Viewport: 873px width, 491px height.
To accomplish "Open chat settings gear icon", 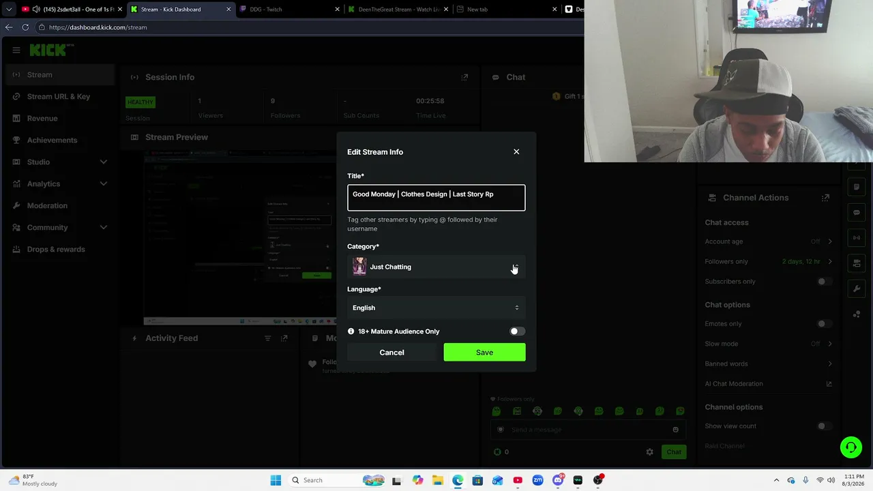I will [x=649, y=452].
